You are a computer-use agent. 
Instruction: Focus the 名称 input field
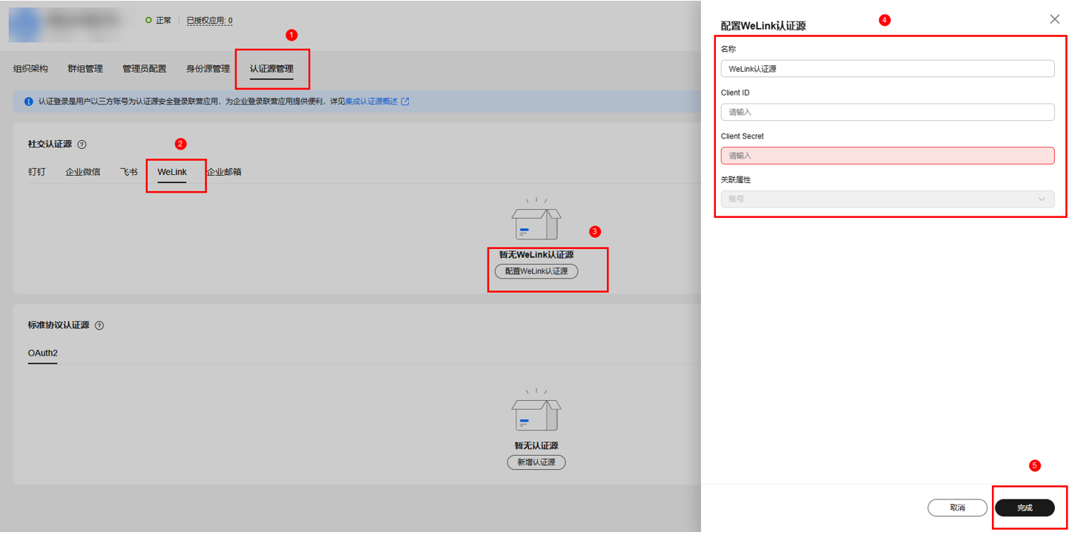[887, 69]
